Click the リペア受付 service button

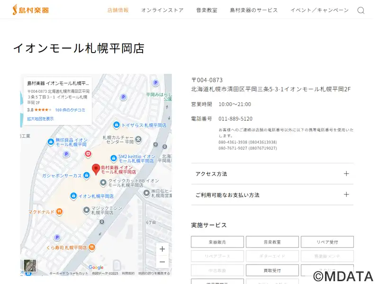[x=327, y=242]
